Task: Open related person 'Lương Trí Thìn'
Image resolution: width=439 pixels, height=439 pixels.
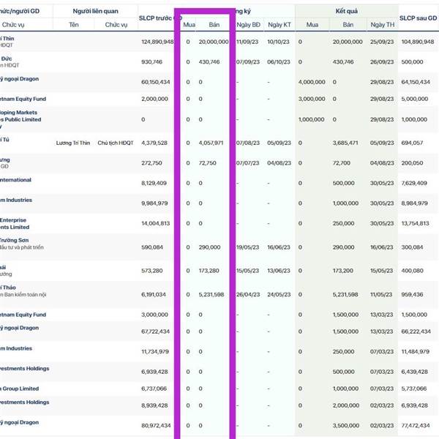Action: [x=74, y=143]
